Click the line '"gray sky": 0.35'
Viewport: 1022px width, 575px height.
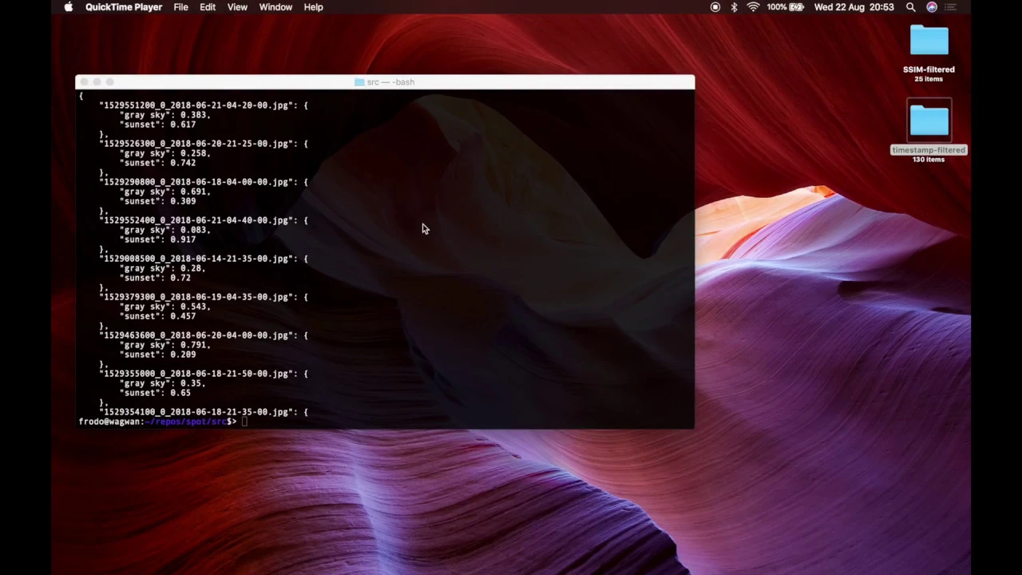tap(162, 383)
